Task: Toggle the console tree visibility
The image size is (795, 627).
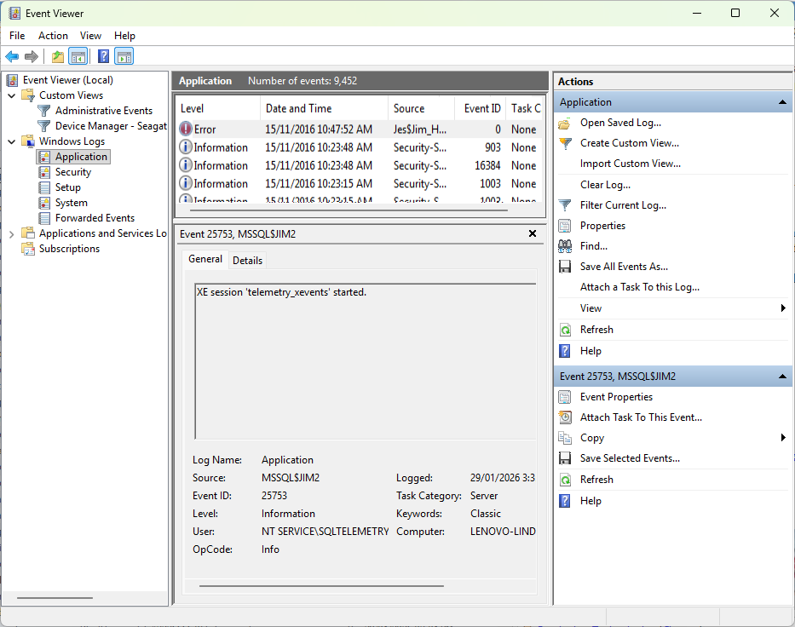Action: pos(78,56)
